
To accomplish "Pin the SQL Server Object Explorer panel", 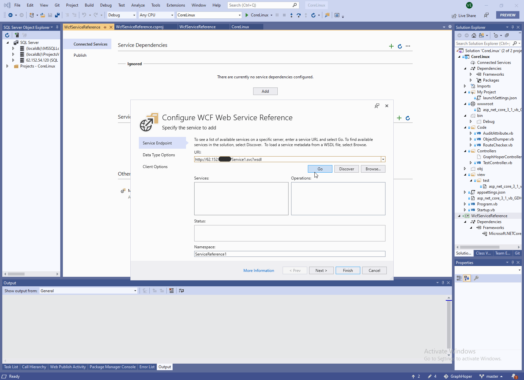I will [57, 27].
